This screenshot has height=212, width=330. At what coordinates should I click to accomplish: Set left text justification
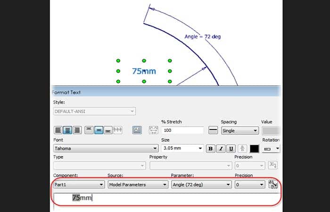pyautogui.click(x=58, y=130)
